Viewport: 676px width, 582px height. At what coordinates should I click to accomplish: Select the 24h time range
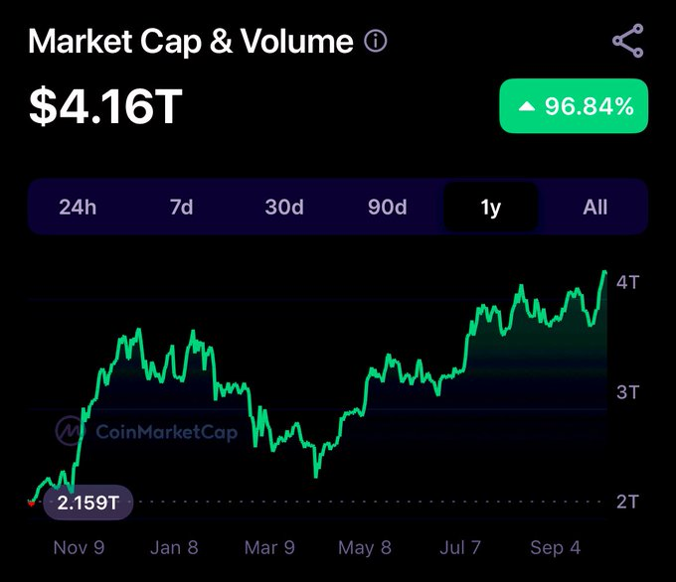pos(78,208)
